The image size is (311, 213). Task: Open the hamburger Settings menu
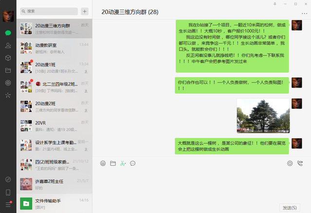click(x=8, y=205)
